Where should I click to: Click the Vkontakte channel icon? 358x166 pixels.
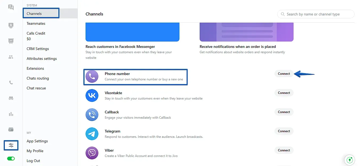click(92, 95)
